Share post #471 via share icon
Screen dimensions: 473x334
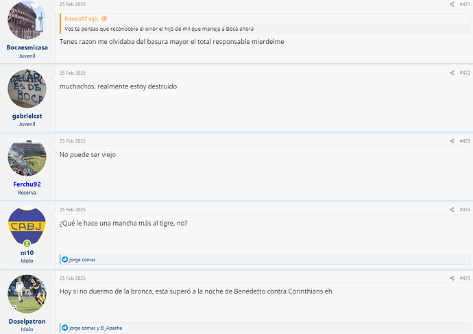(452, 4)
